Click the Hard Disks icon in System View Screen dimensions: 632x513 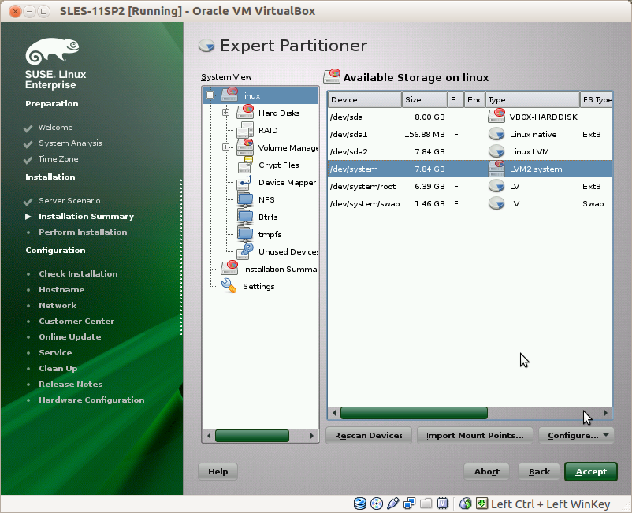pos(245,113)
